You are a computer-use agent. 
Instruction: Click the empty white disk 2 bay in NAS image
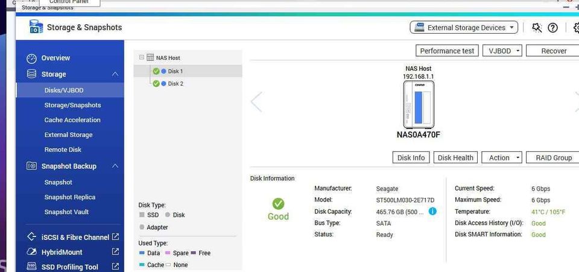click(x=427, y=108)
